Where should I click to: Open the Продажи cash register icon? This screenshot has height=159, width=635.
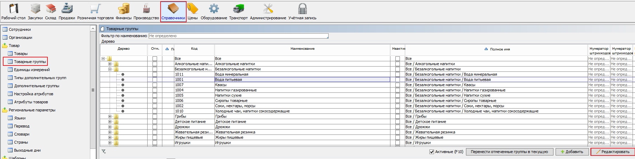pyautogui.click(x=67, y=9)
